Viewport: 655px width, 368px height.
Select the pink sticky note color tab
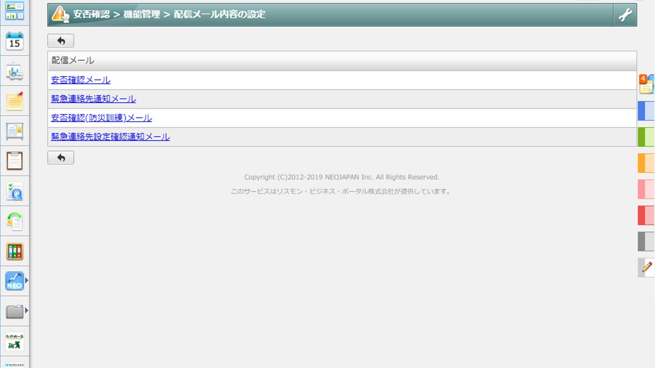coord(646,189)
